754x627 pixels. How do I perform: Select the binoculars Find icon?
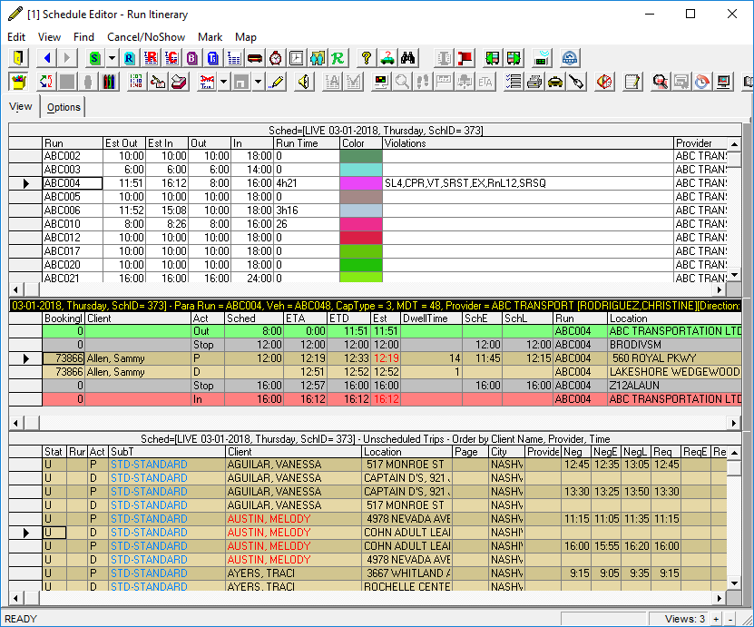pos(406,57)
